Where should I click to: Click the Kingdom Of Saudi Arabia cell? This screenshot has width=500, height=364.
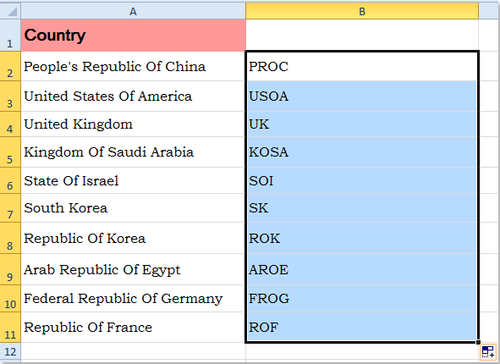pos(134,152)
